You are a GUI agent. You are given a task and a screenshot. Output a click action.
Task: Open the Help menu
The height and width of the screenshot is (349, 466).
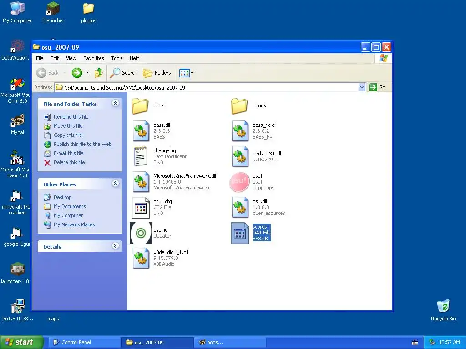tap(134, 58)
